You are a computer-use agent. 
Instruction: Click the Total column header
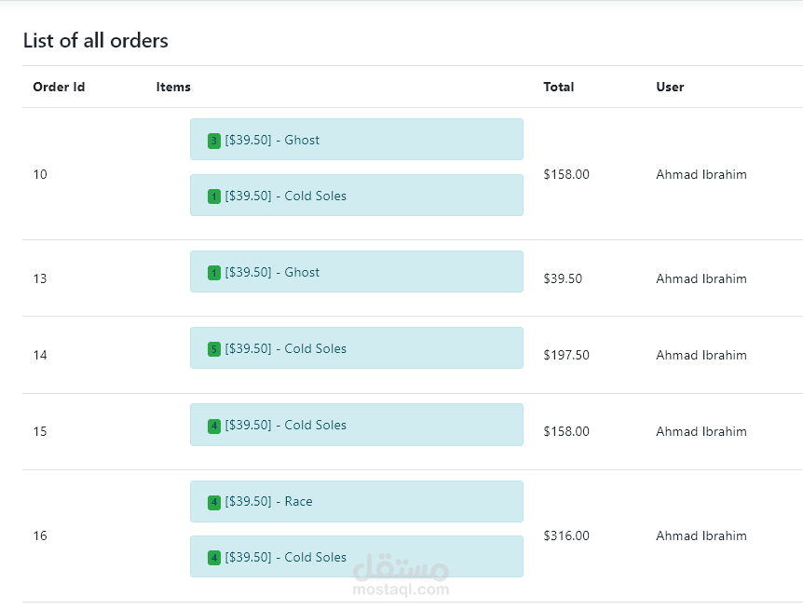point(559,87)
